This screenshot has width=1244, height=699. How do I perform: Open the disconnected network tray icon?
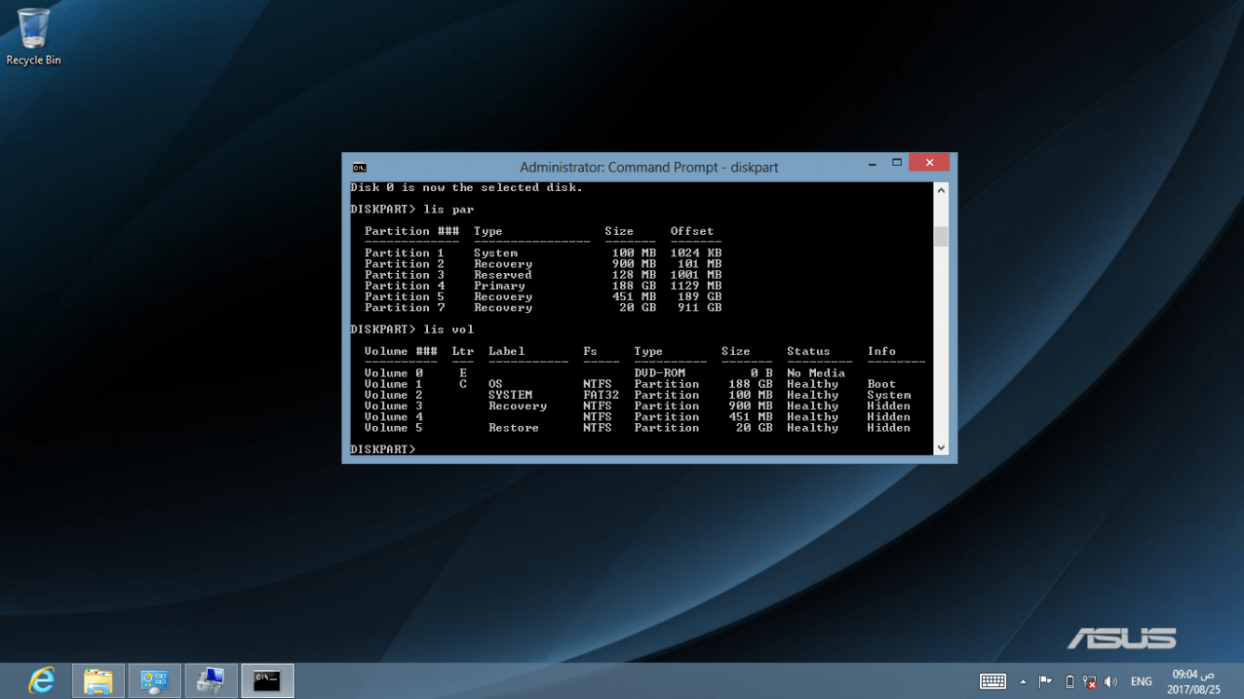pyautogui.click(x=1089, y=681)
